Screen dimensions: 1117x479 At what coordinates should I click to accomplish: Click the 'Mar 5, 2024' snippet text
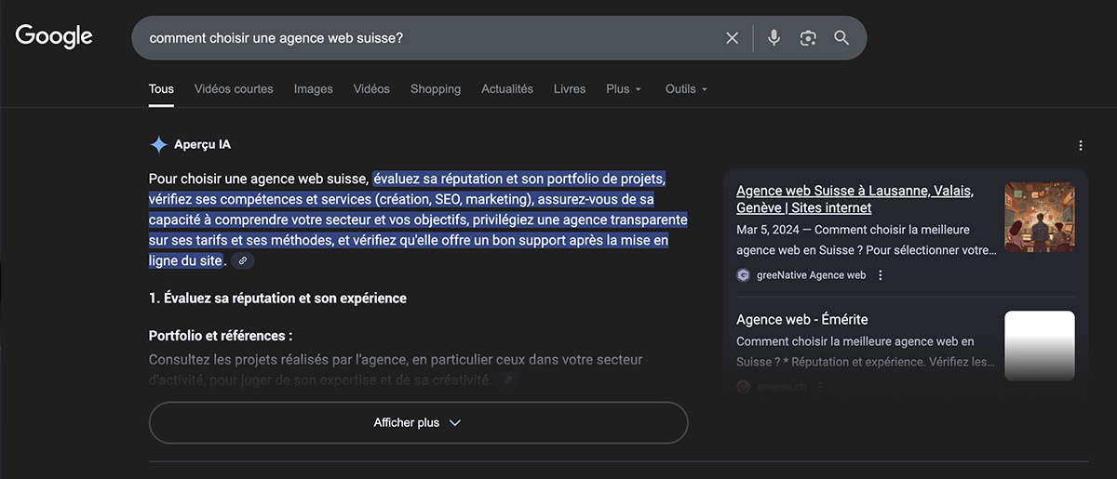[x=769, y=230]
